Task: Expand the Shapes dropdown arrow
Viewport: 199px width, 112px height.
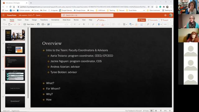Action: 133,24
